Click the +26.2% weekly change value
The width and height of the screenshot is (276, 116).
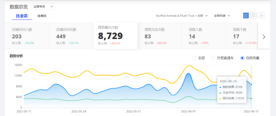(x=115, y=43)
